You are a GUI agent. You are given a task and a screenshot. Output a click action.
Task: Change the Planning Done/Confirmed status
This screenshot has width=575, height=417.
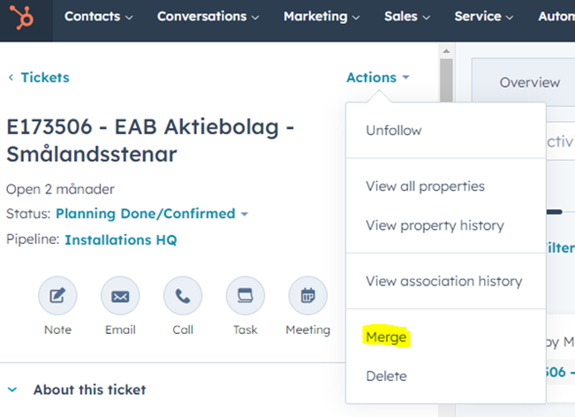point(151,214)
